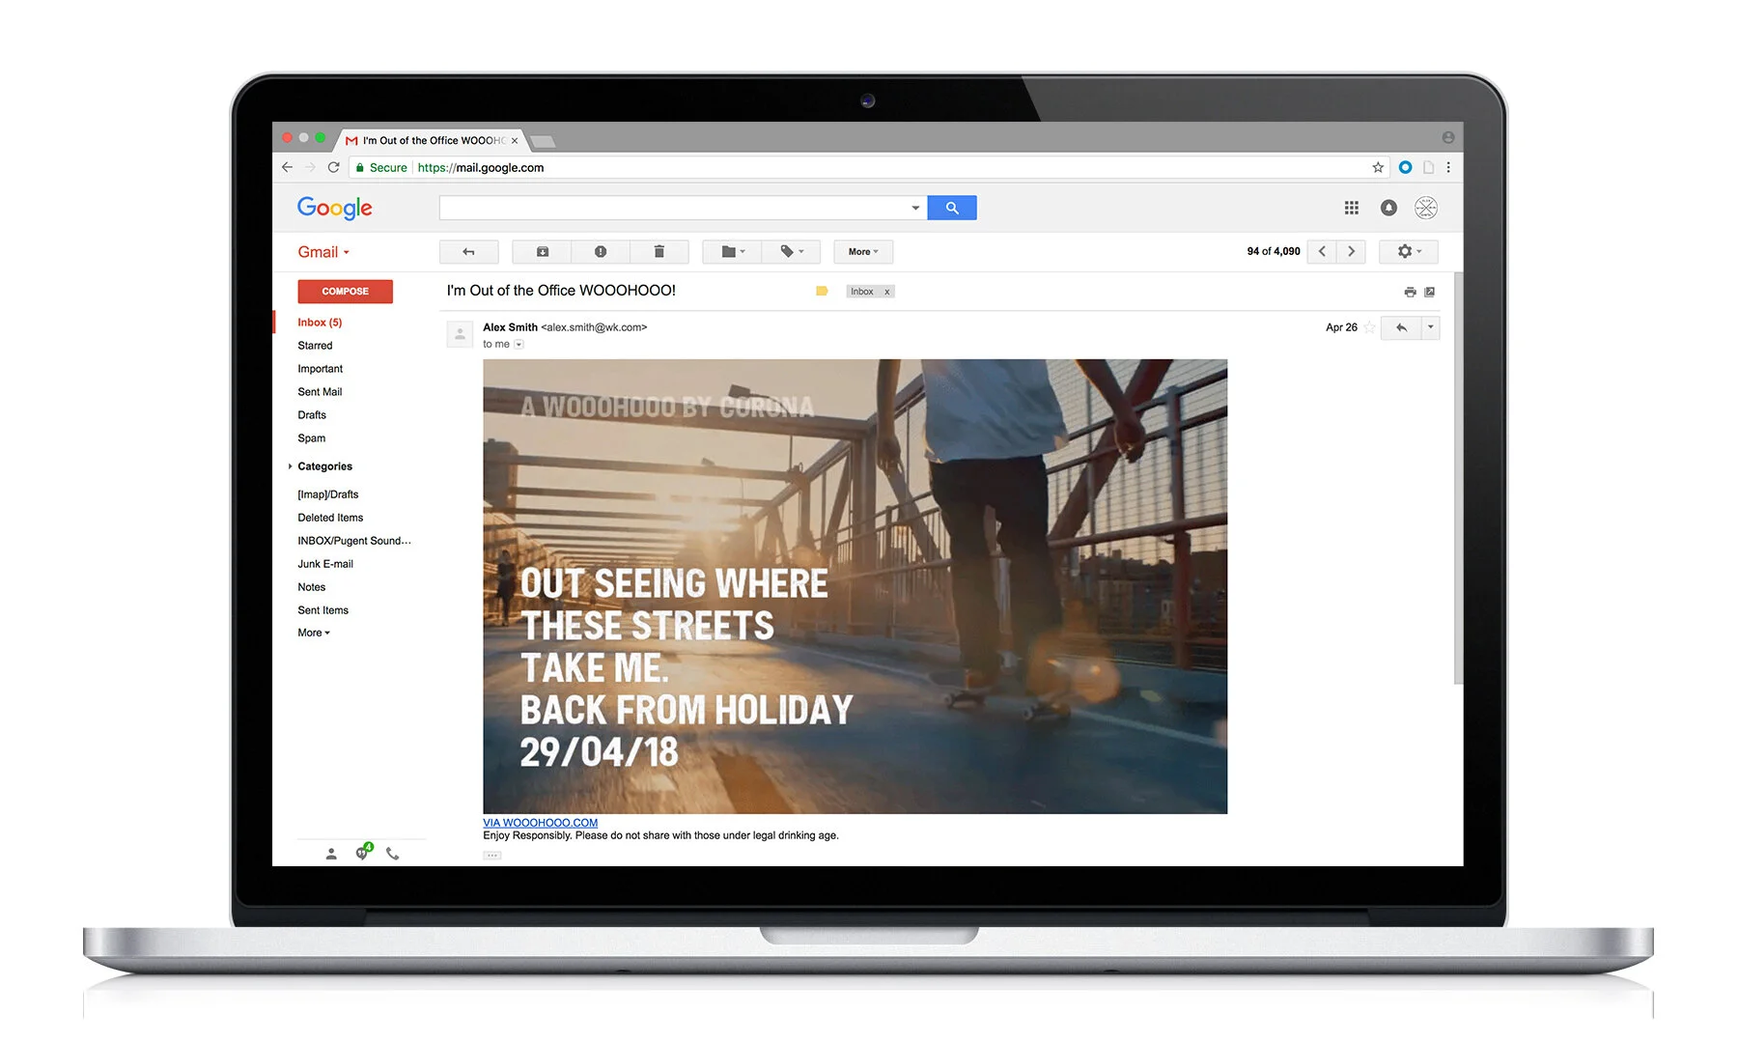Open the Google apps grid
Image resolution: width=1738 pixels, height=1043 pixels.
pos(1352,208)
